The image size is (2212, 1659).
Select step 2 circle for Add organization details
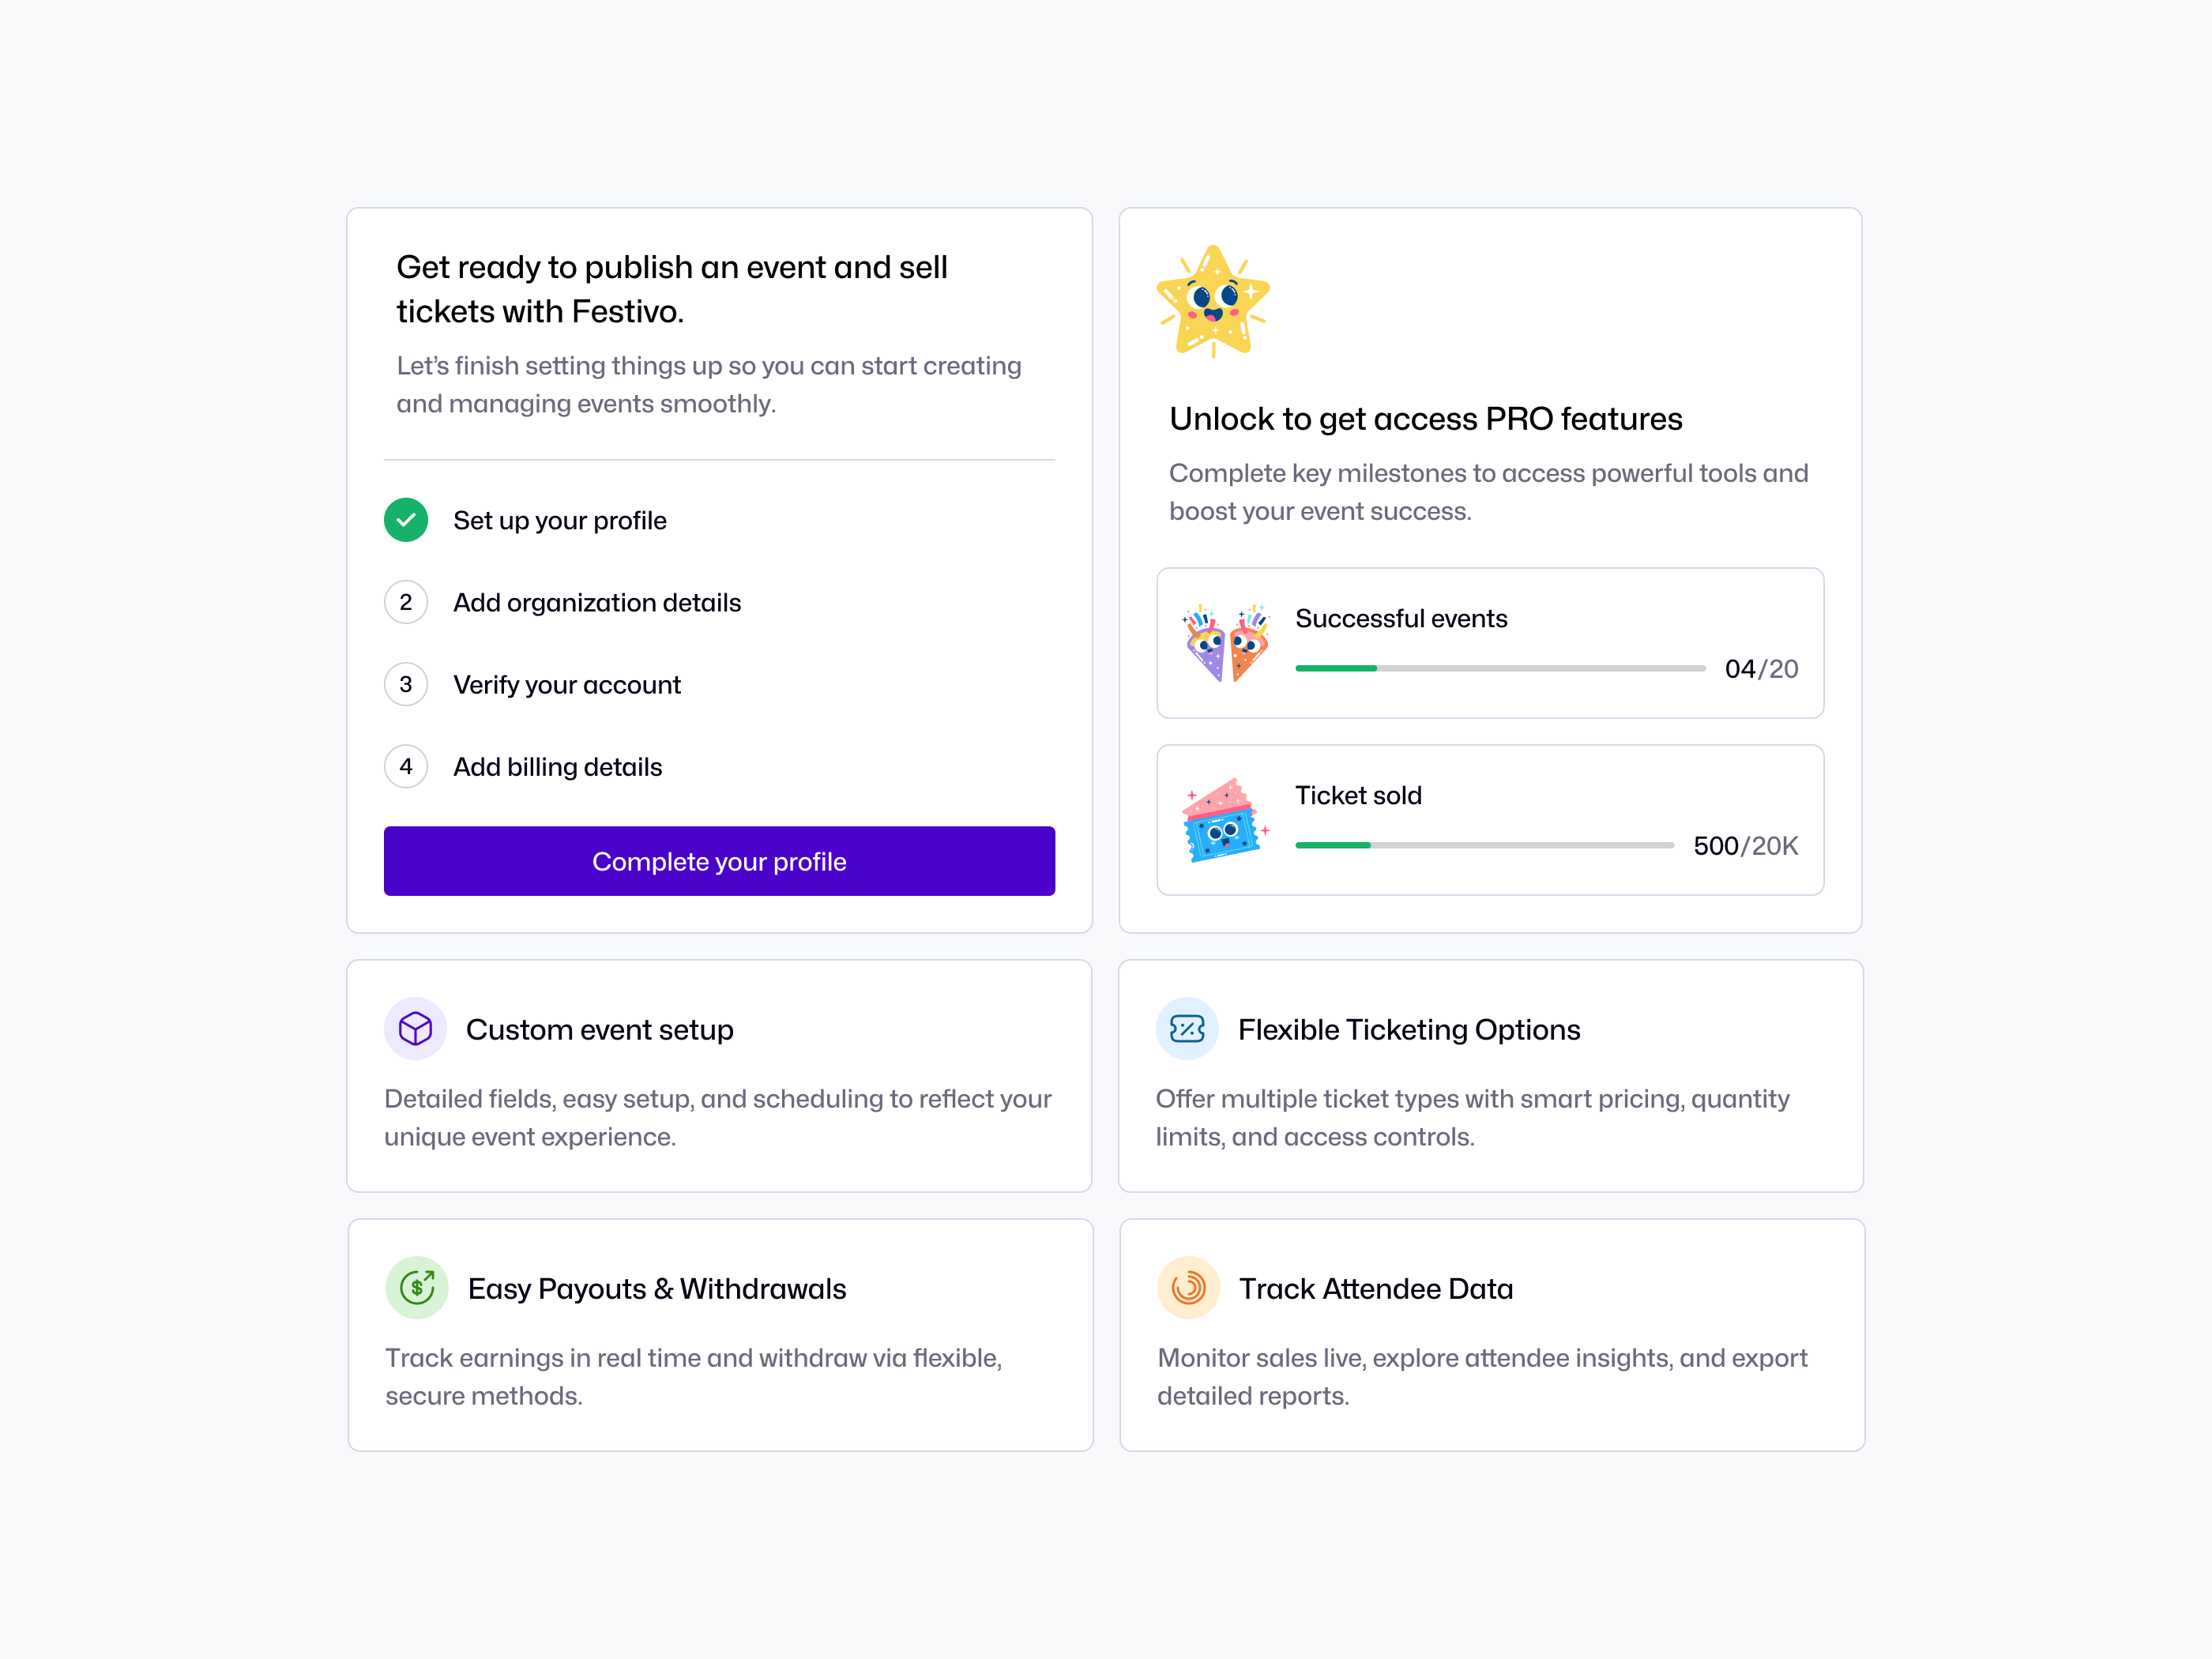click(406, 602)
